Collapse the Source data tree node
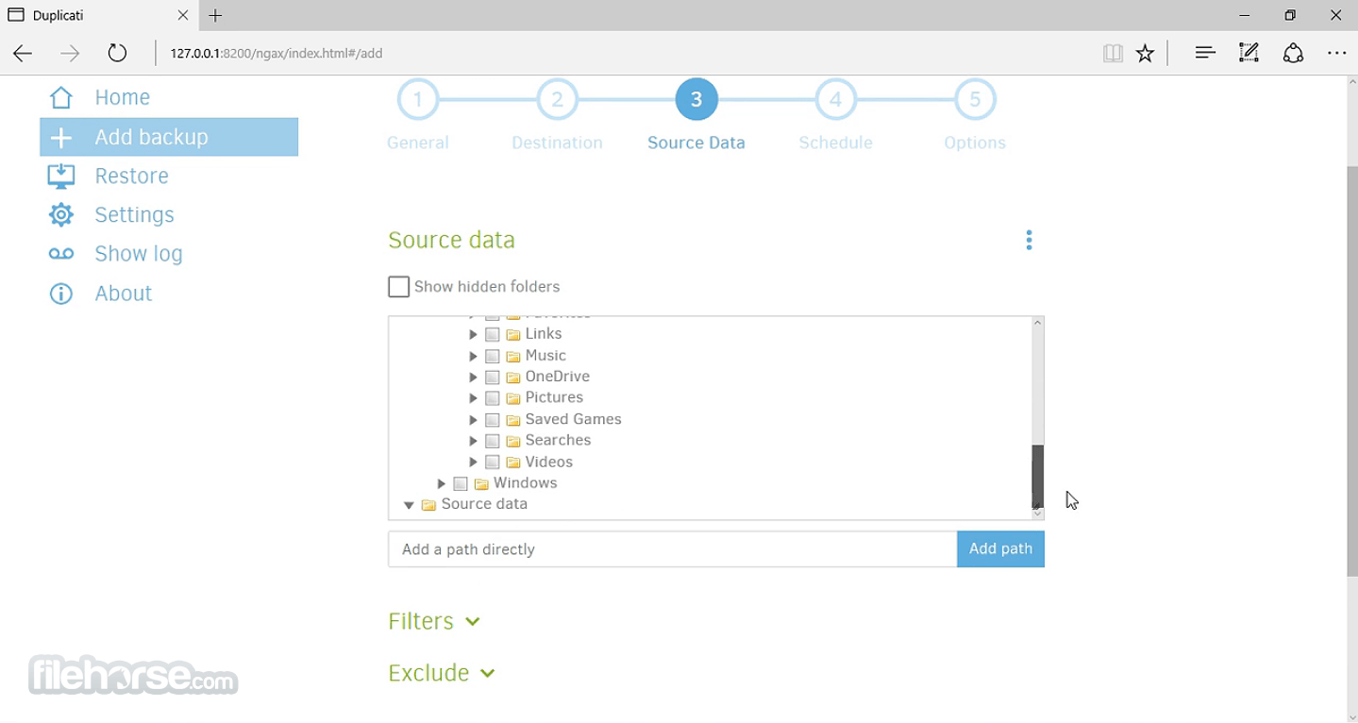The height and width of the screenshot is (723, 1358). (409, 505)
